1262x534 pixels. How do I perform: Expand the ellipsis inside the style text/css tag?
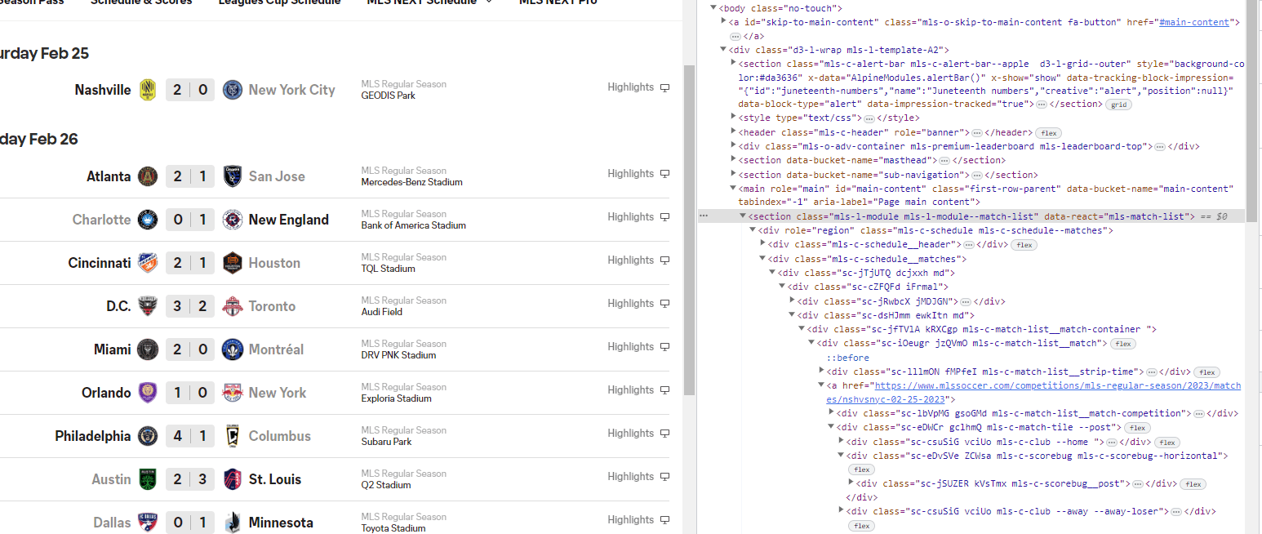coord(869,118)
